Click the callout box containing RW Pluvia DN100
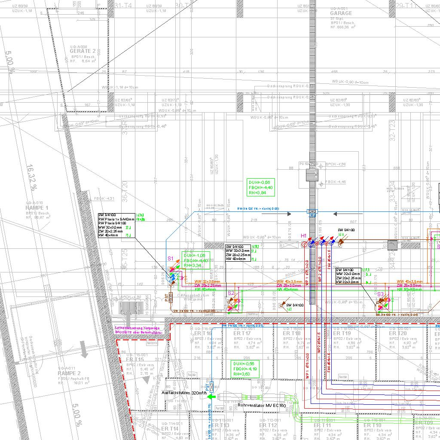 coord(116,225)
